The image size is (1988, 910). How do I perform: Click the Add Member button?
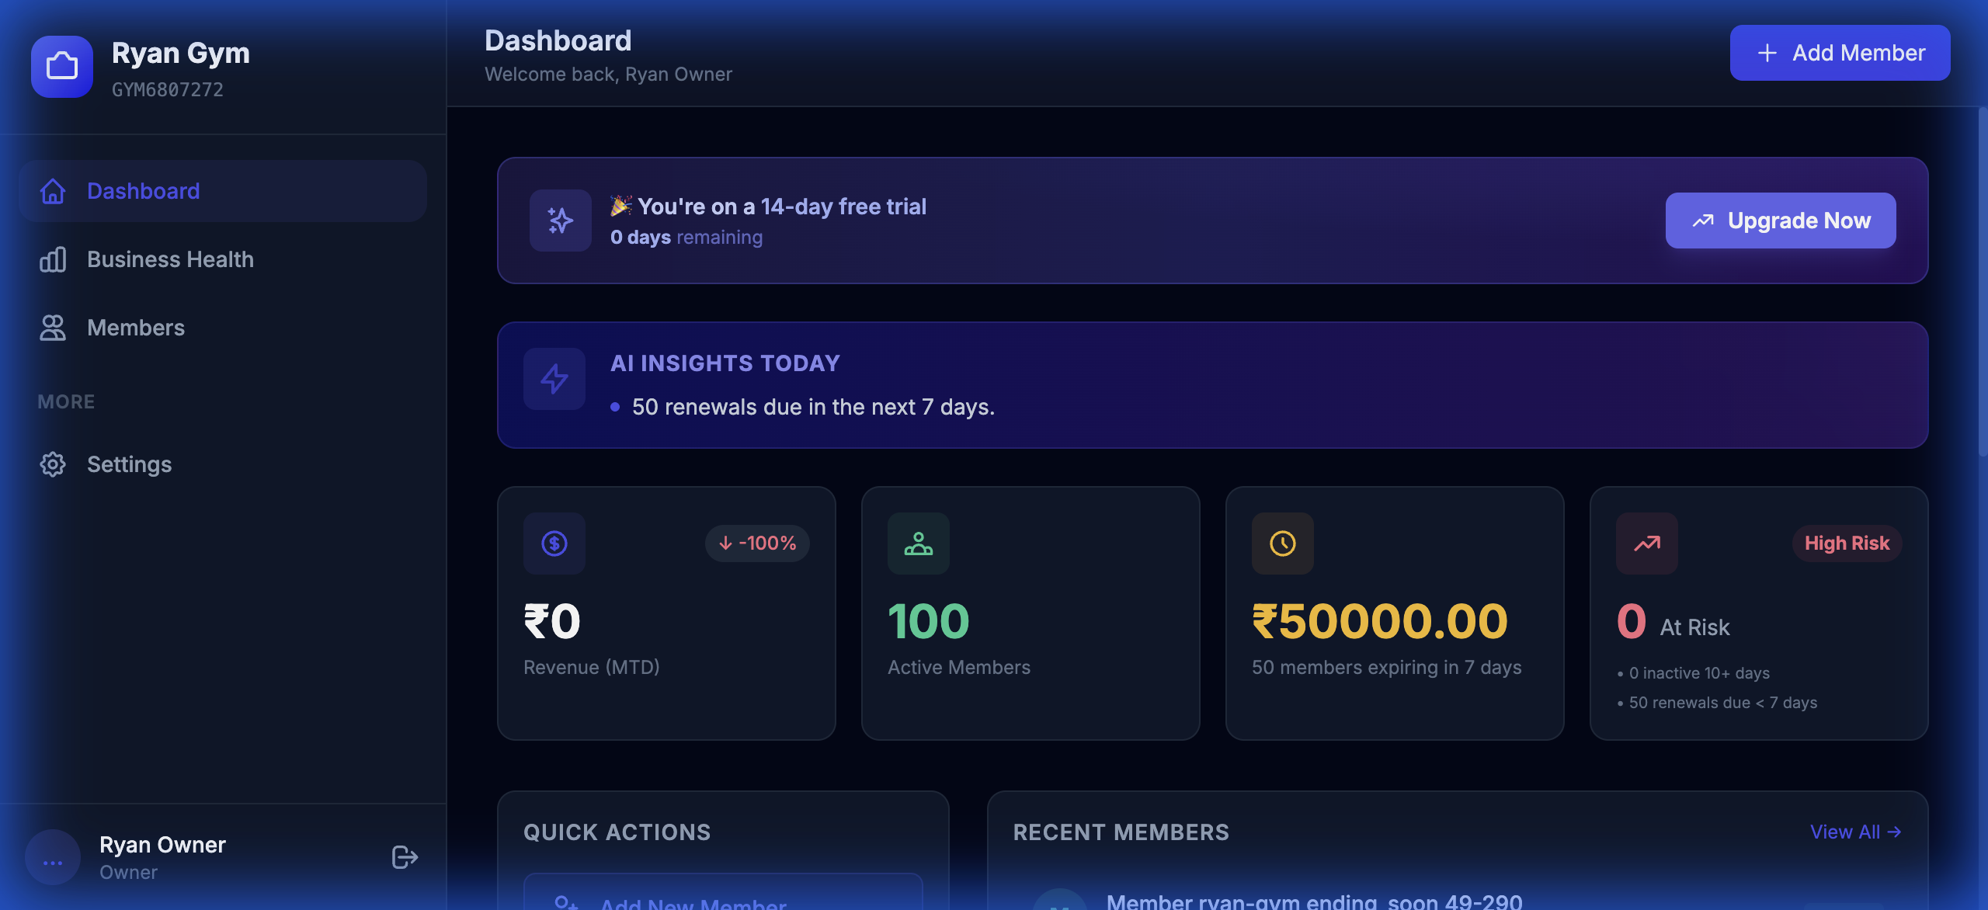coord(1840,52)
